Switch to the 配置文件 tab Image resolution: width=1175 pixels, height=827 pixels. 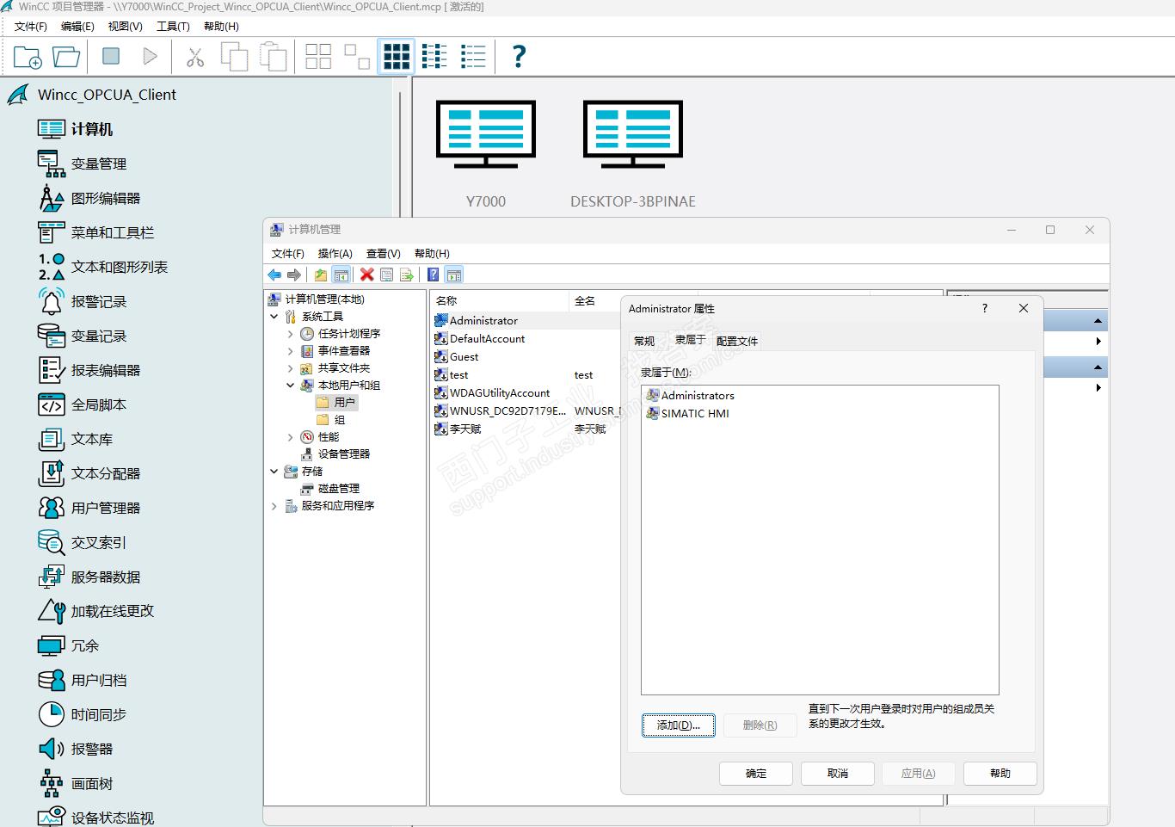tap(737, 341)
